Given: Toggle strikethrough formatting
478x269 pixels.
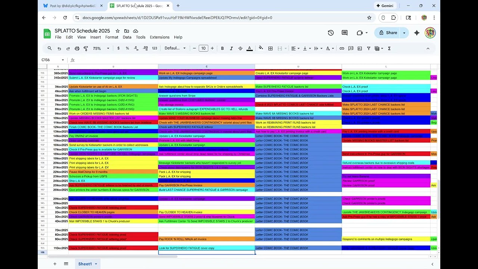Looking at the screenshot, I should click(240, 48).
